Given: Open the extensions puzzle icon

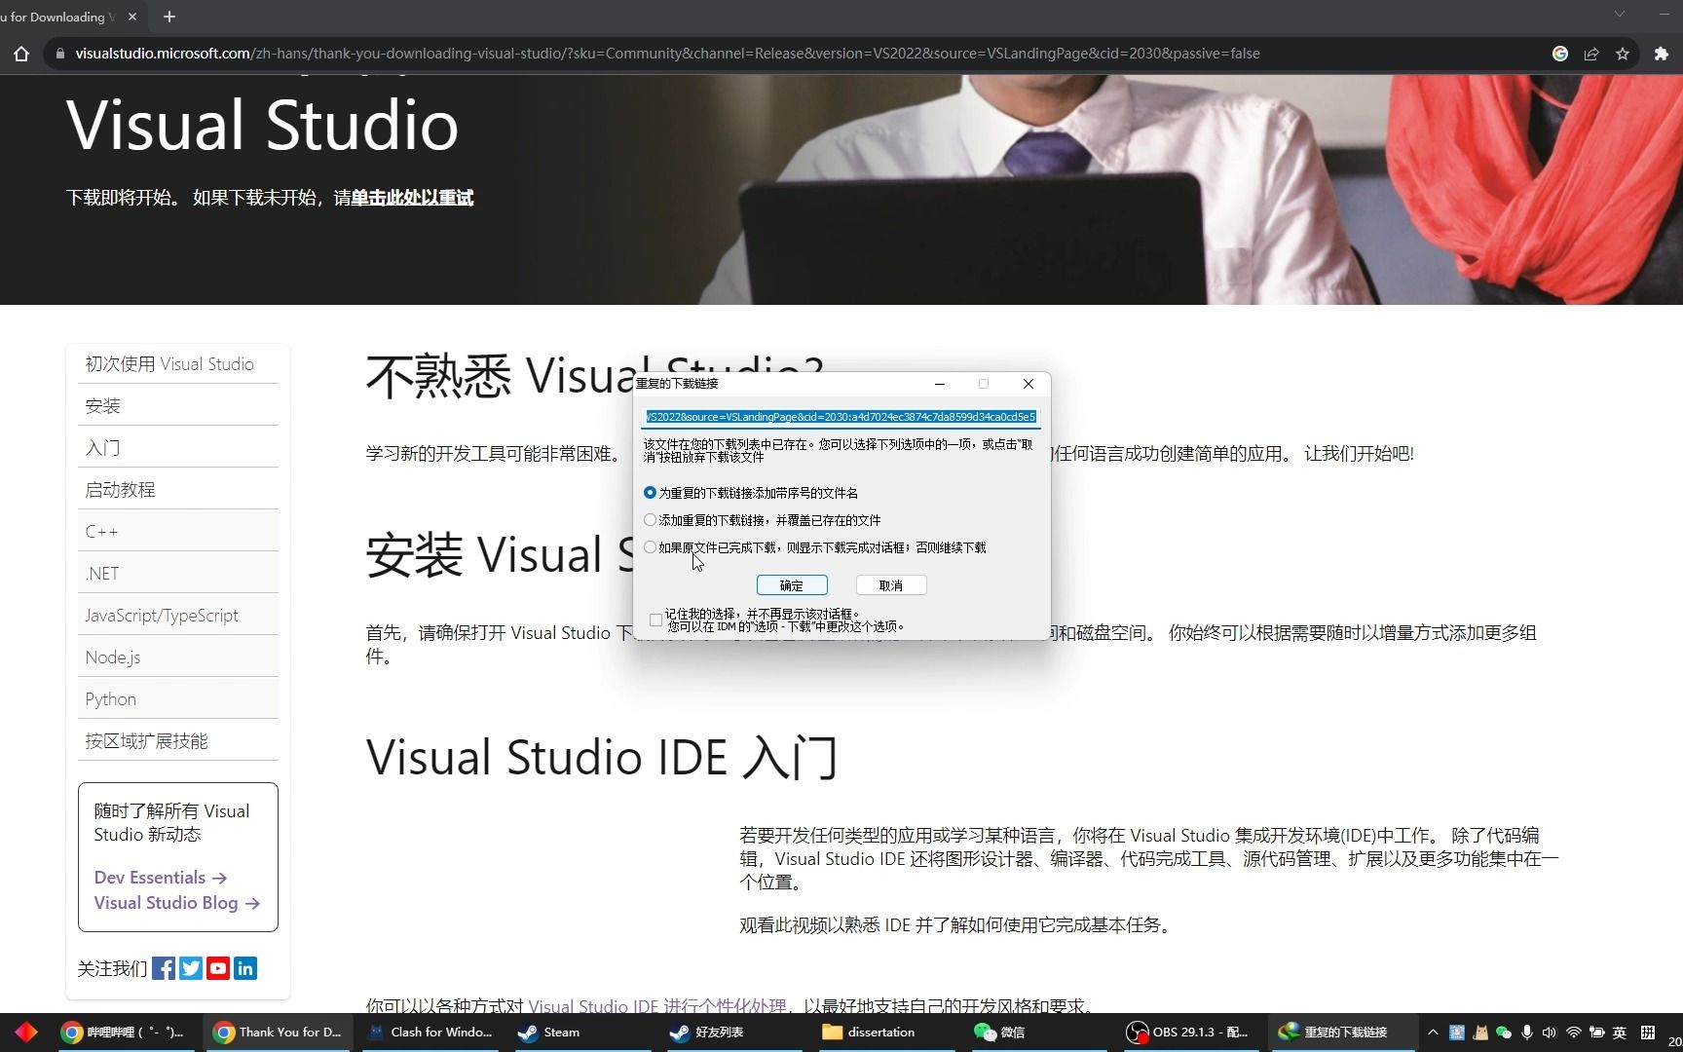Looking at the screenshot, I should click(x=1662, y=54).
